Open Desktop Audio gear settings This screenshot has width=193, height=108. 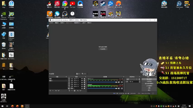click(x=122, y=88)
